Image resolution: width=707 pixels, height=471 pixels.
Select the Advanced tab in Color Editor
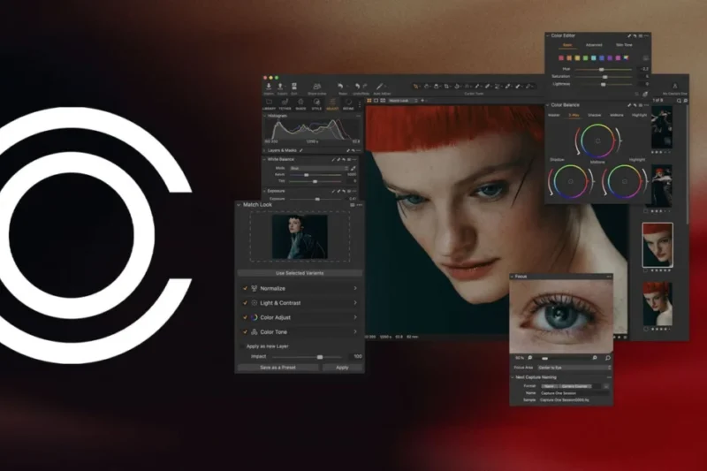pos(594,45)
